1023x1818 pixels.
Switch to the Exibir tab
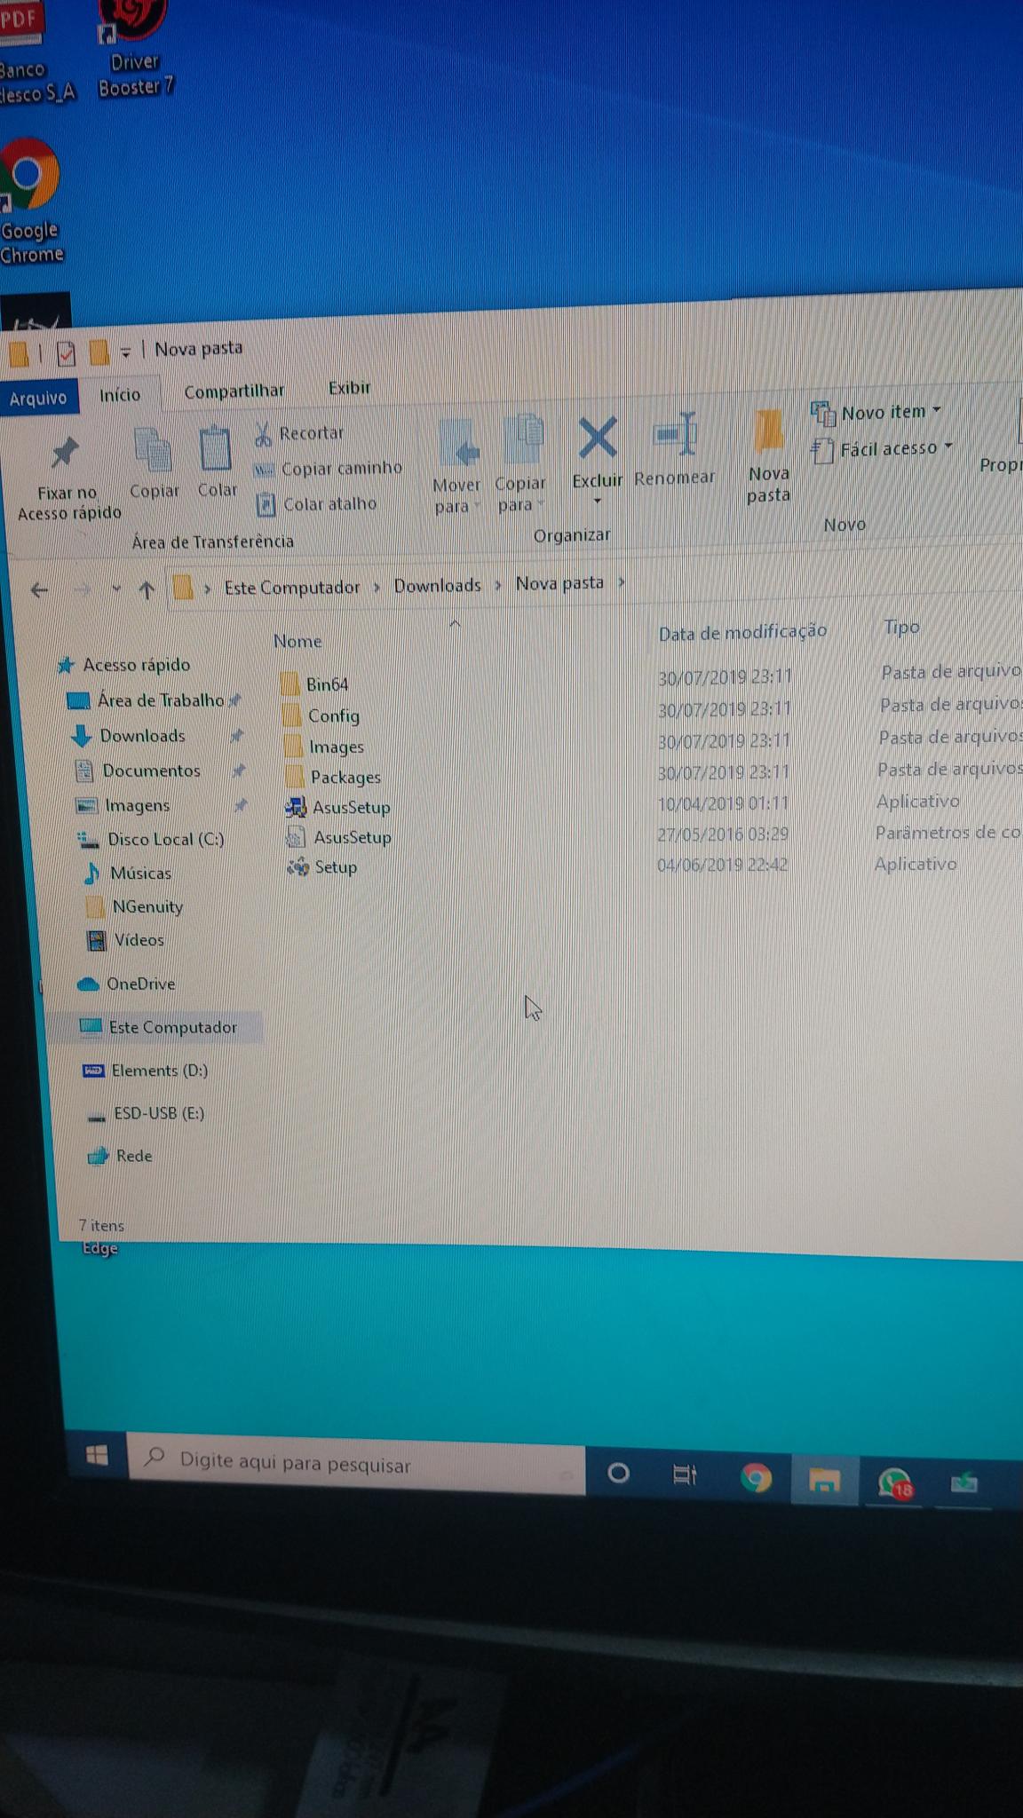349,388
